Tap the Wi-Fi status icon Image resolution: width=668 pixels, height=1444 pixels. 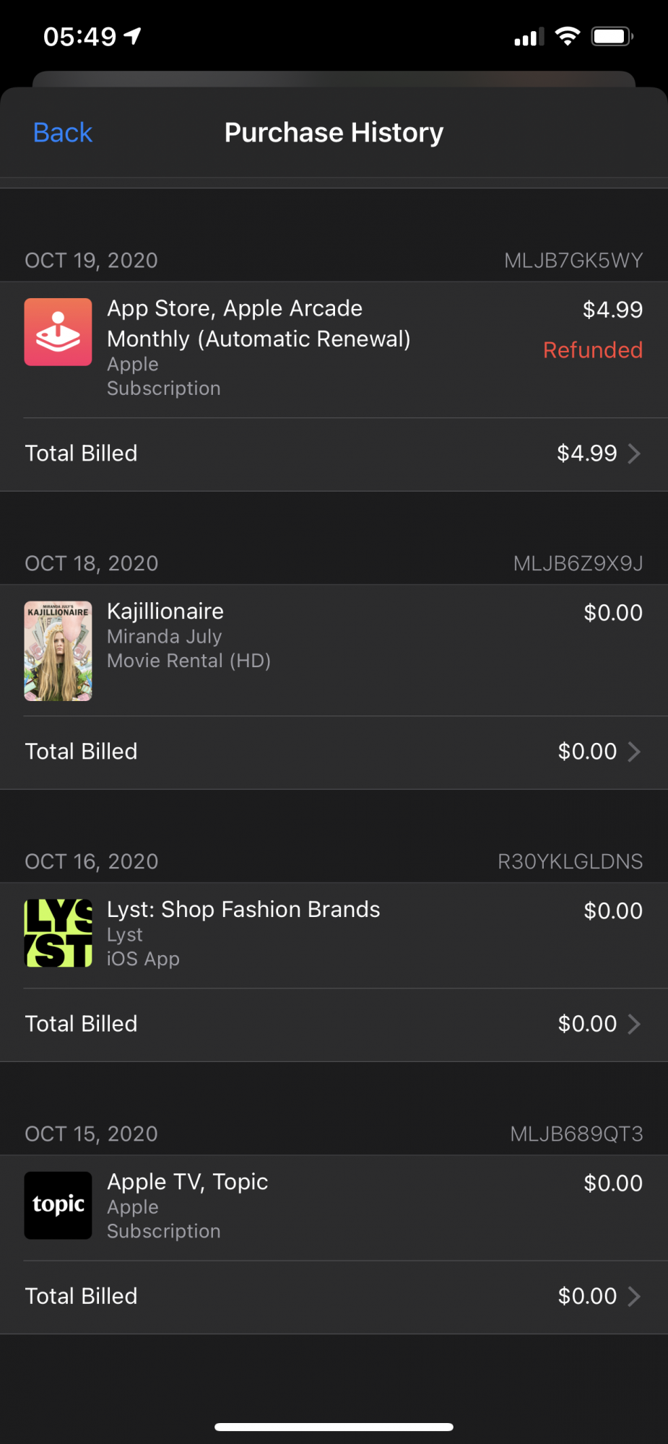pyautogui.click(x=568, y=36)
